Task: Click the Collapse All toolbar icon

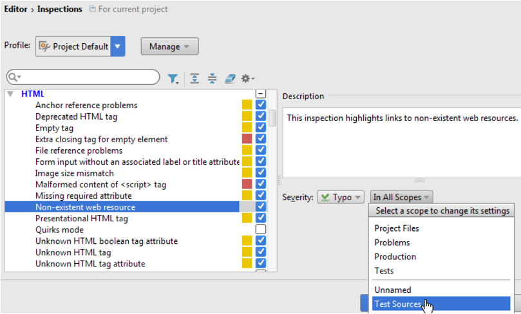Action: [x=213, y=78]
